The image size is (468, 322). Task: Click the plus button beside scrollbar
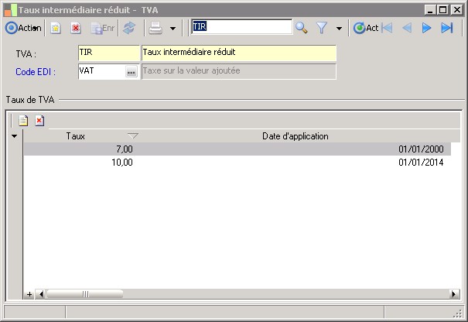pyautogui.click(x=29, y=294)
